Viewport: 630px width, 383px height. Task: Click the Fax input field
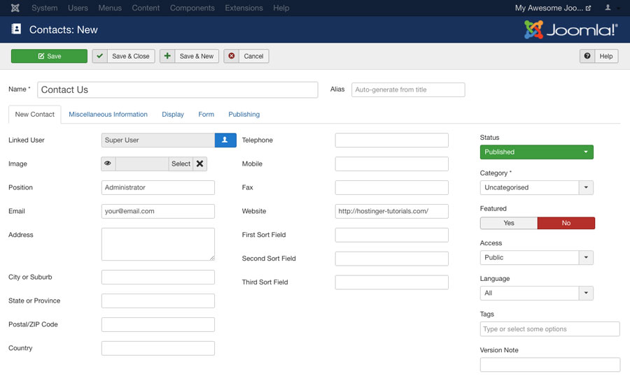(392, 188)
